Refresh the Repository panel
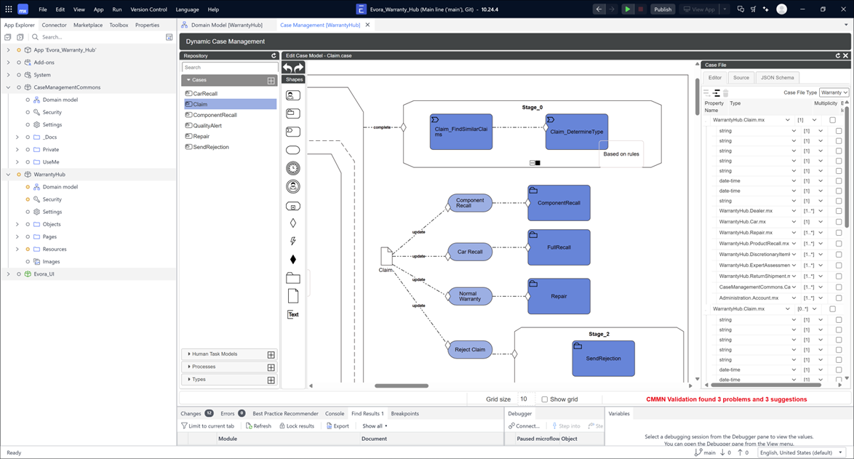854x459 pixels. pos(274,55)
